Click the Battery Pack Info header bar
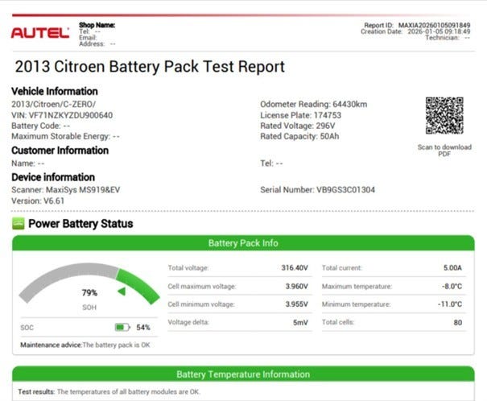Viewport: 487px width, 401px height. pos(243,243)
